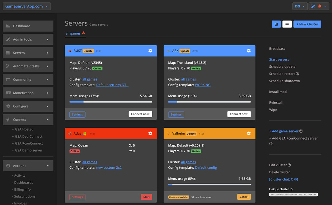
Task: Select the all games cluster tab
Action: 73,33
